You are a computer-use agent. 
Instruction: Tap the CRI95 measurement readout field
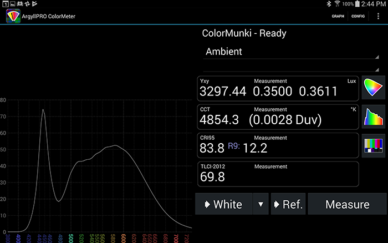coord(278,145)
